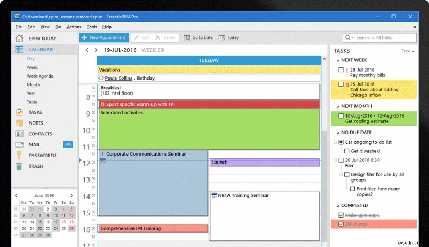Image resolution: width=429 pixels, height=247 pixels.
Task: Collapse the NEXT WEEK task group
Action: (338, 60)
